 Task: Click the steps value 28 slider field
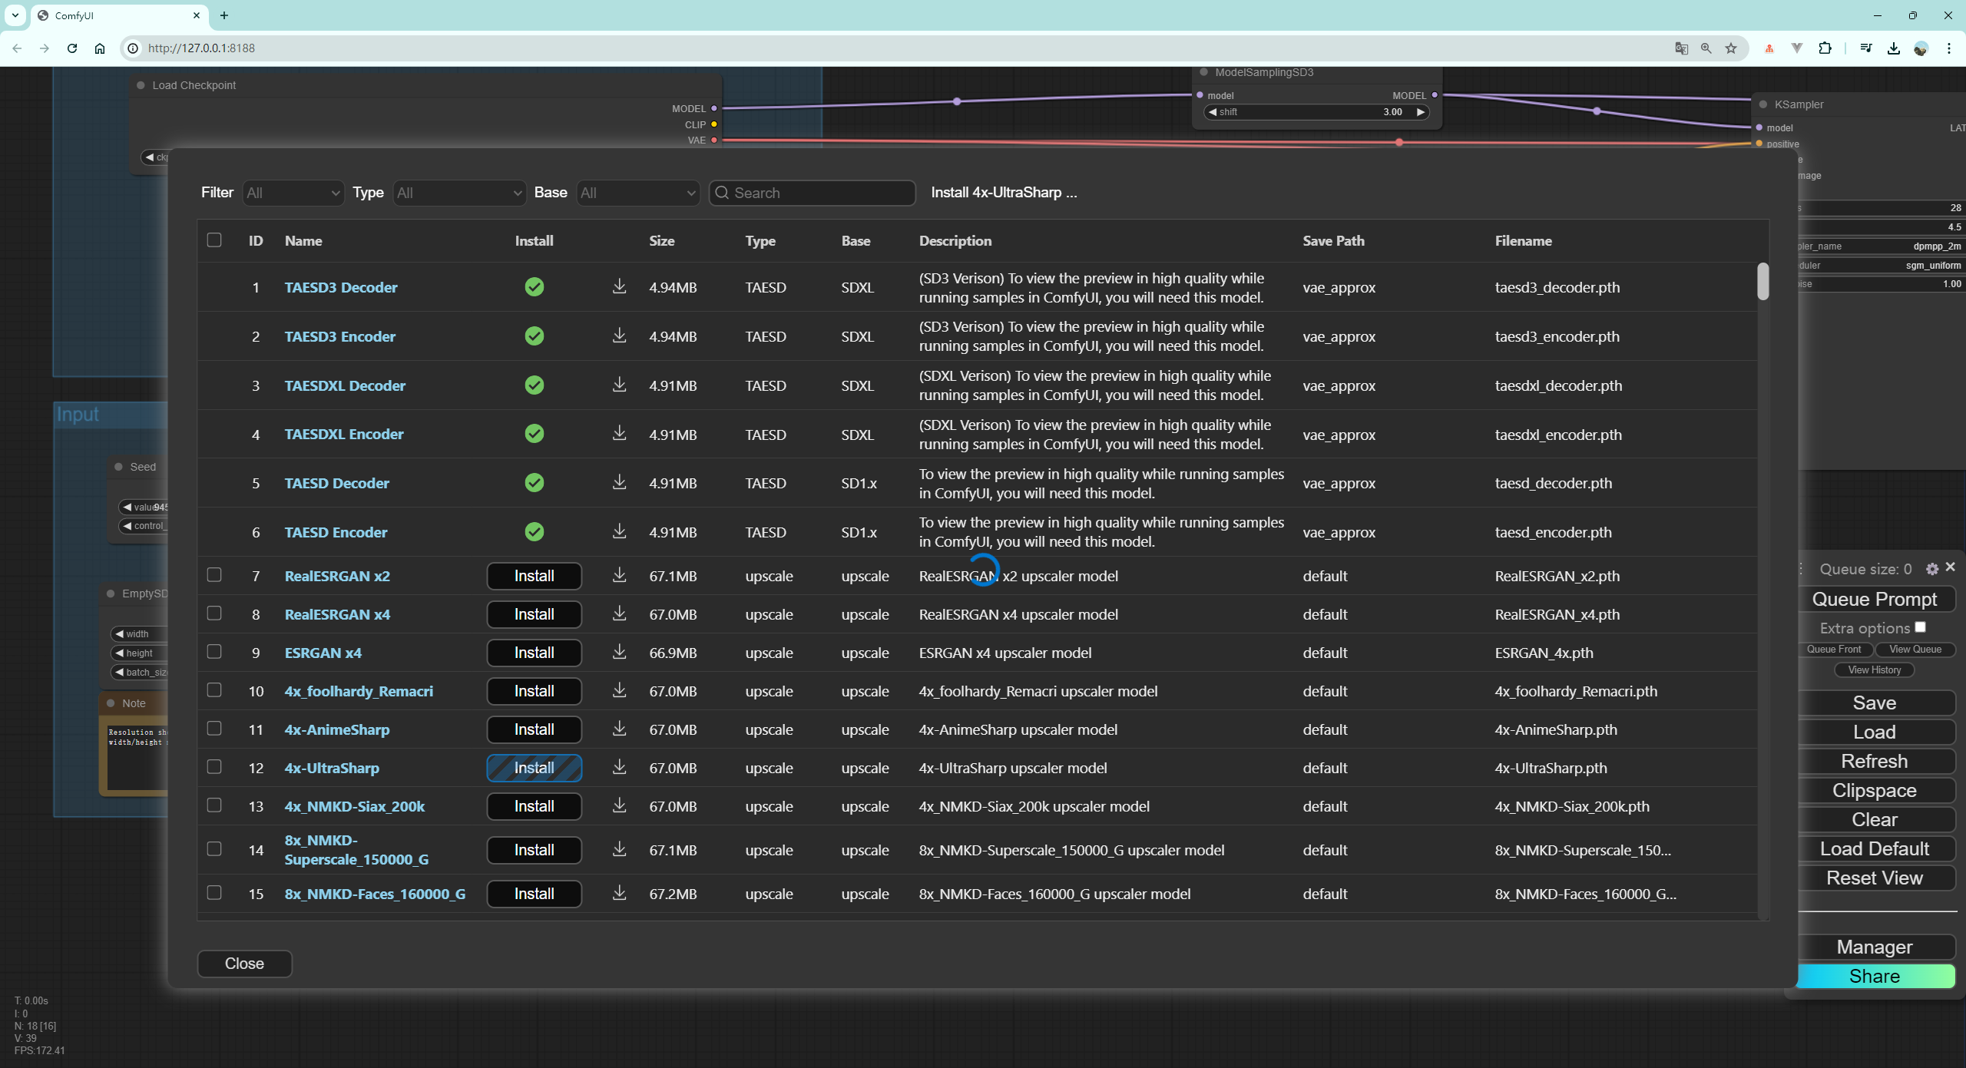tap(1882, 208)
